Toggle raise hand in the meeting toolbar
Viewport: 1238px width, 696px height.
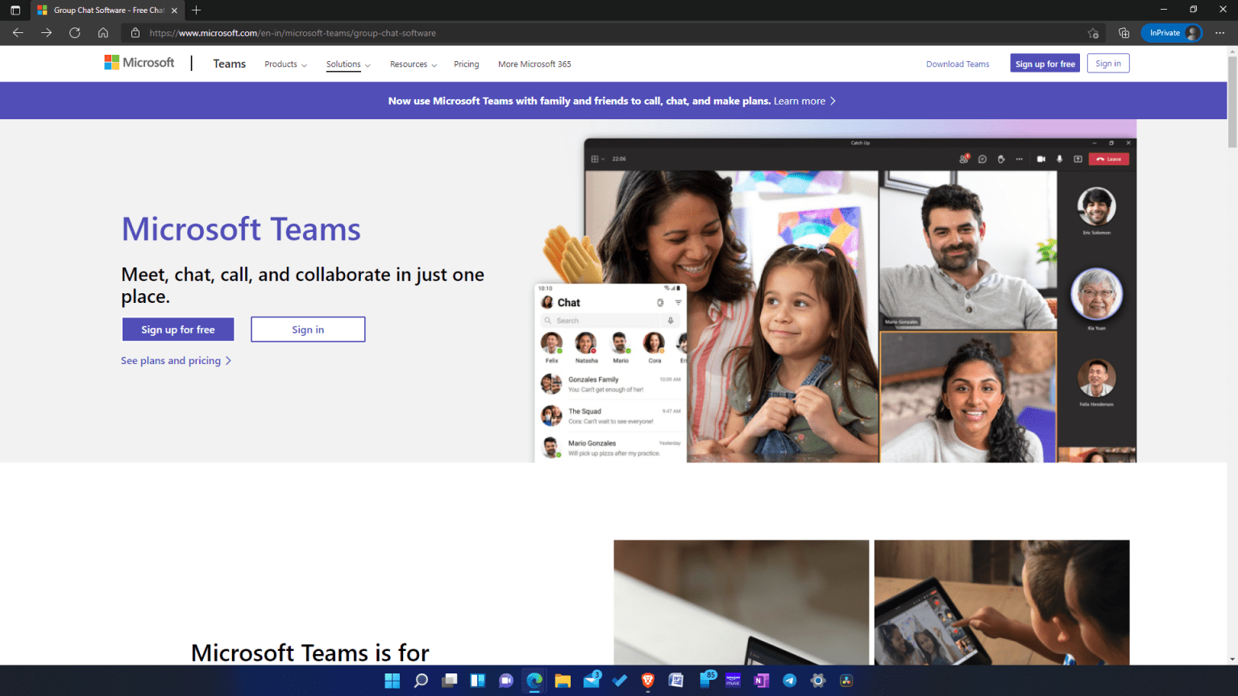click(x=1002, y=159)
